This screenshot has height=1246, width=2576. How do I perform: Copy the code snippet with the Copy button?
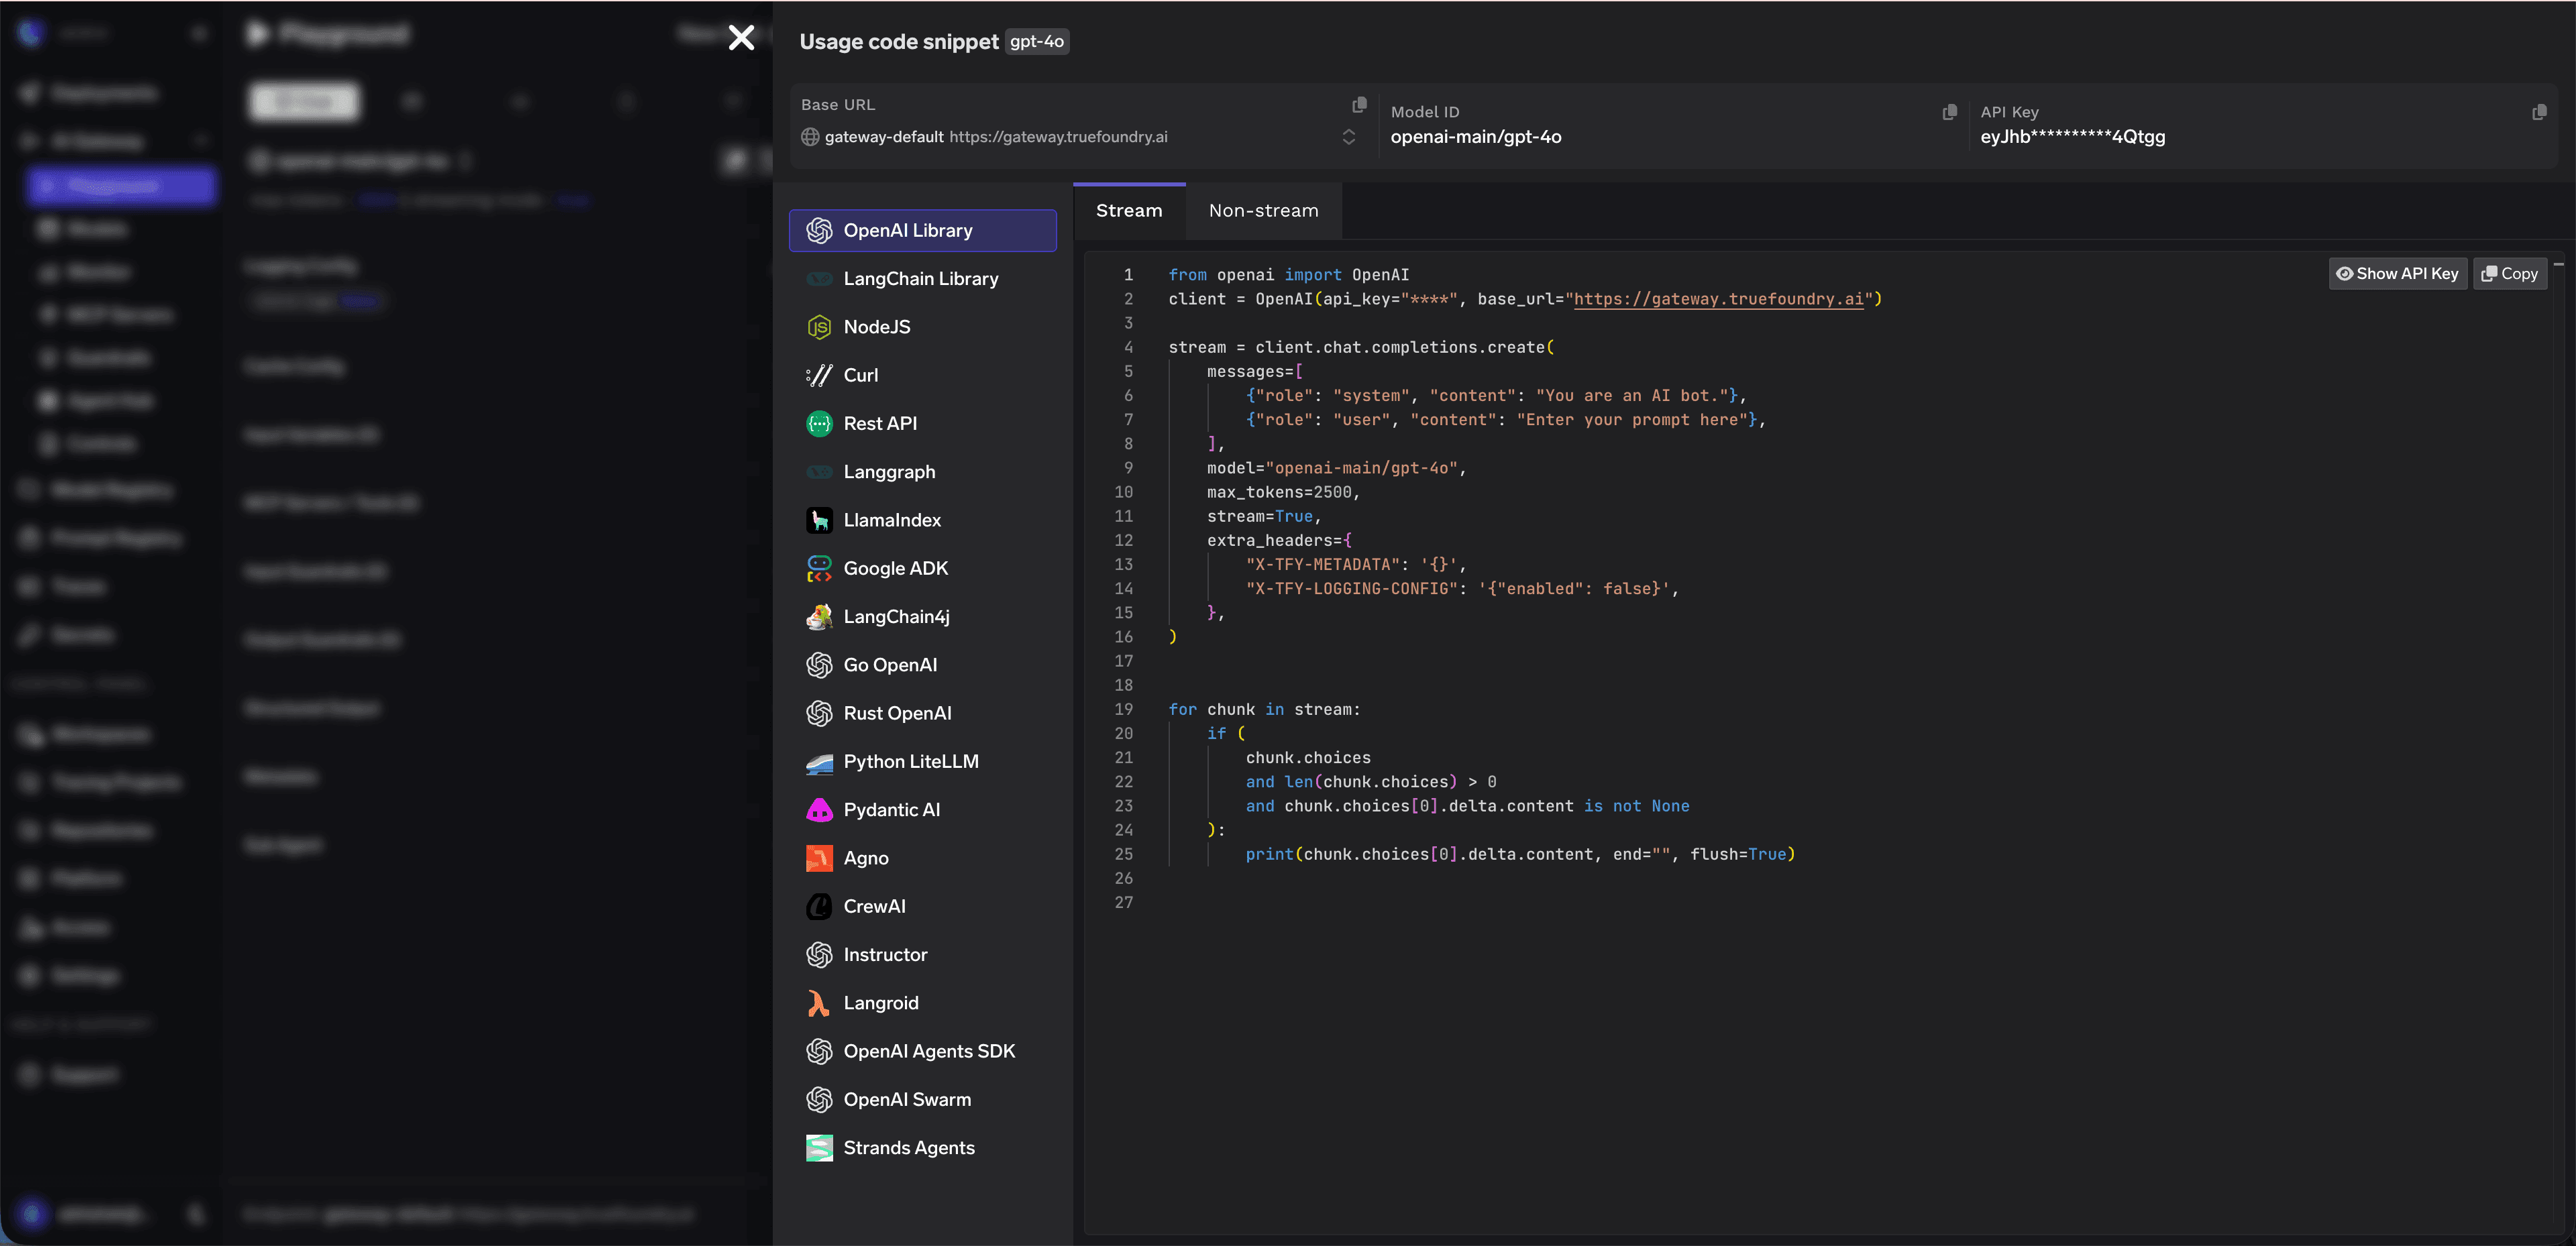click(x=2510, y=273)
